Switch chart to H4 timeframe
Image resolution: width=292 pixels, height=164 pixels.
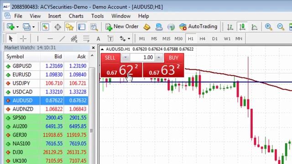point(203,39)
